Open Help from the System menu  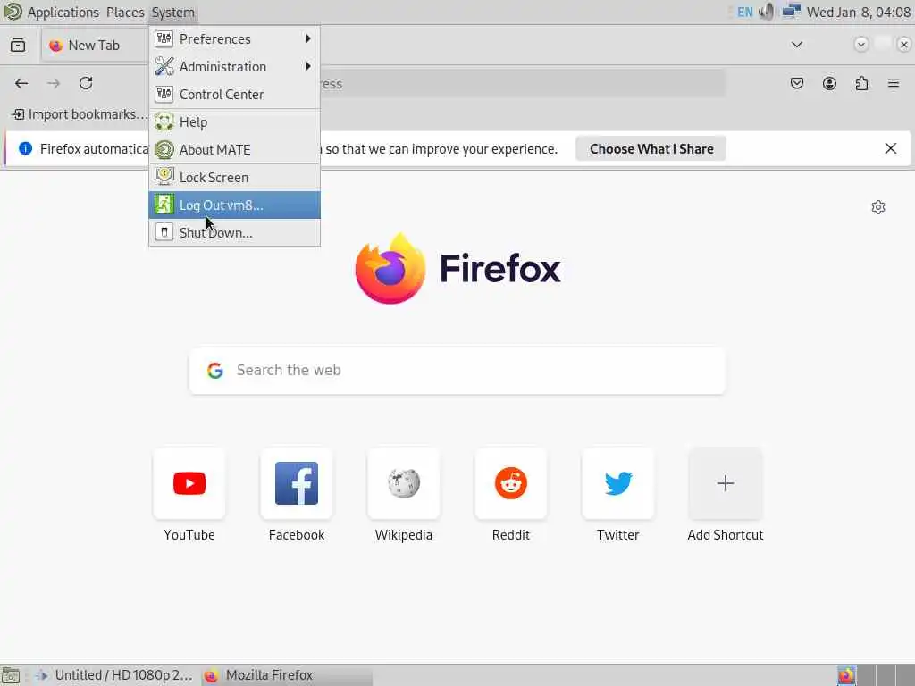click(234, 122)
